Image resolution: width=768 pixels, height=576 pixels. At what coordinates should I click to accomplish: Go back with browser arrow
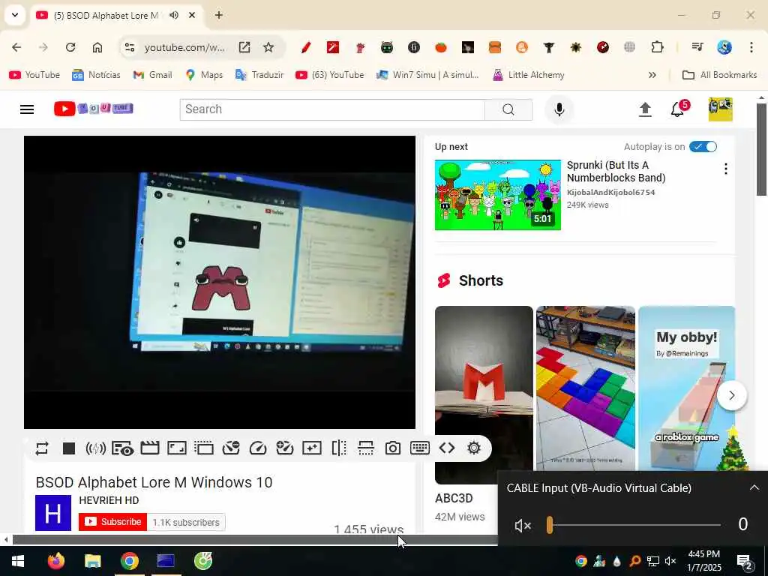pyautogui.click(x=16, y=47)
